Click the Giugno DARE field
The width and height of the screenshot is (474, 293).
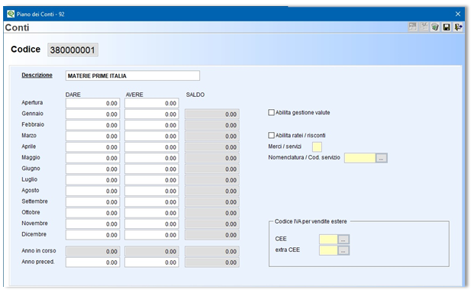(x=92, y=169)
